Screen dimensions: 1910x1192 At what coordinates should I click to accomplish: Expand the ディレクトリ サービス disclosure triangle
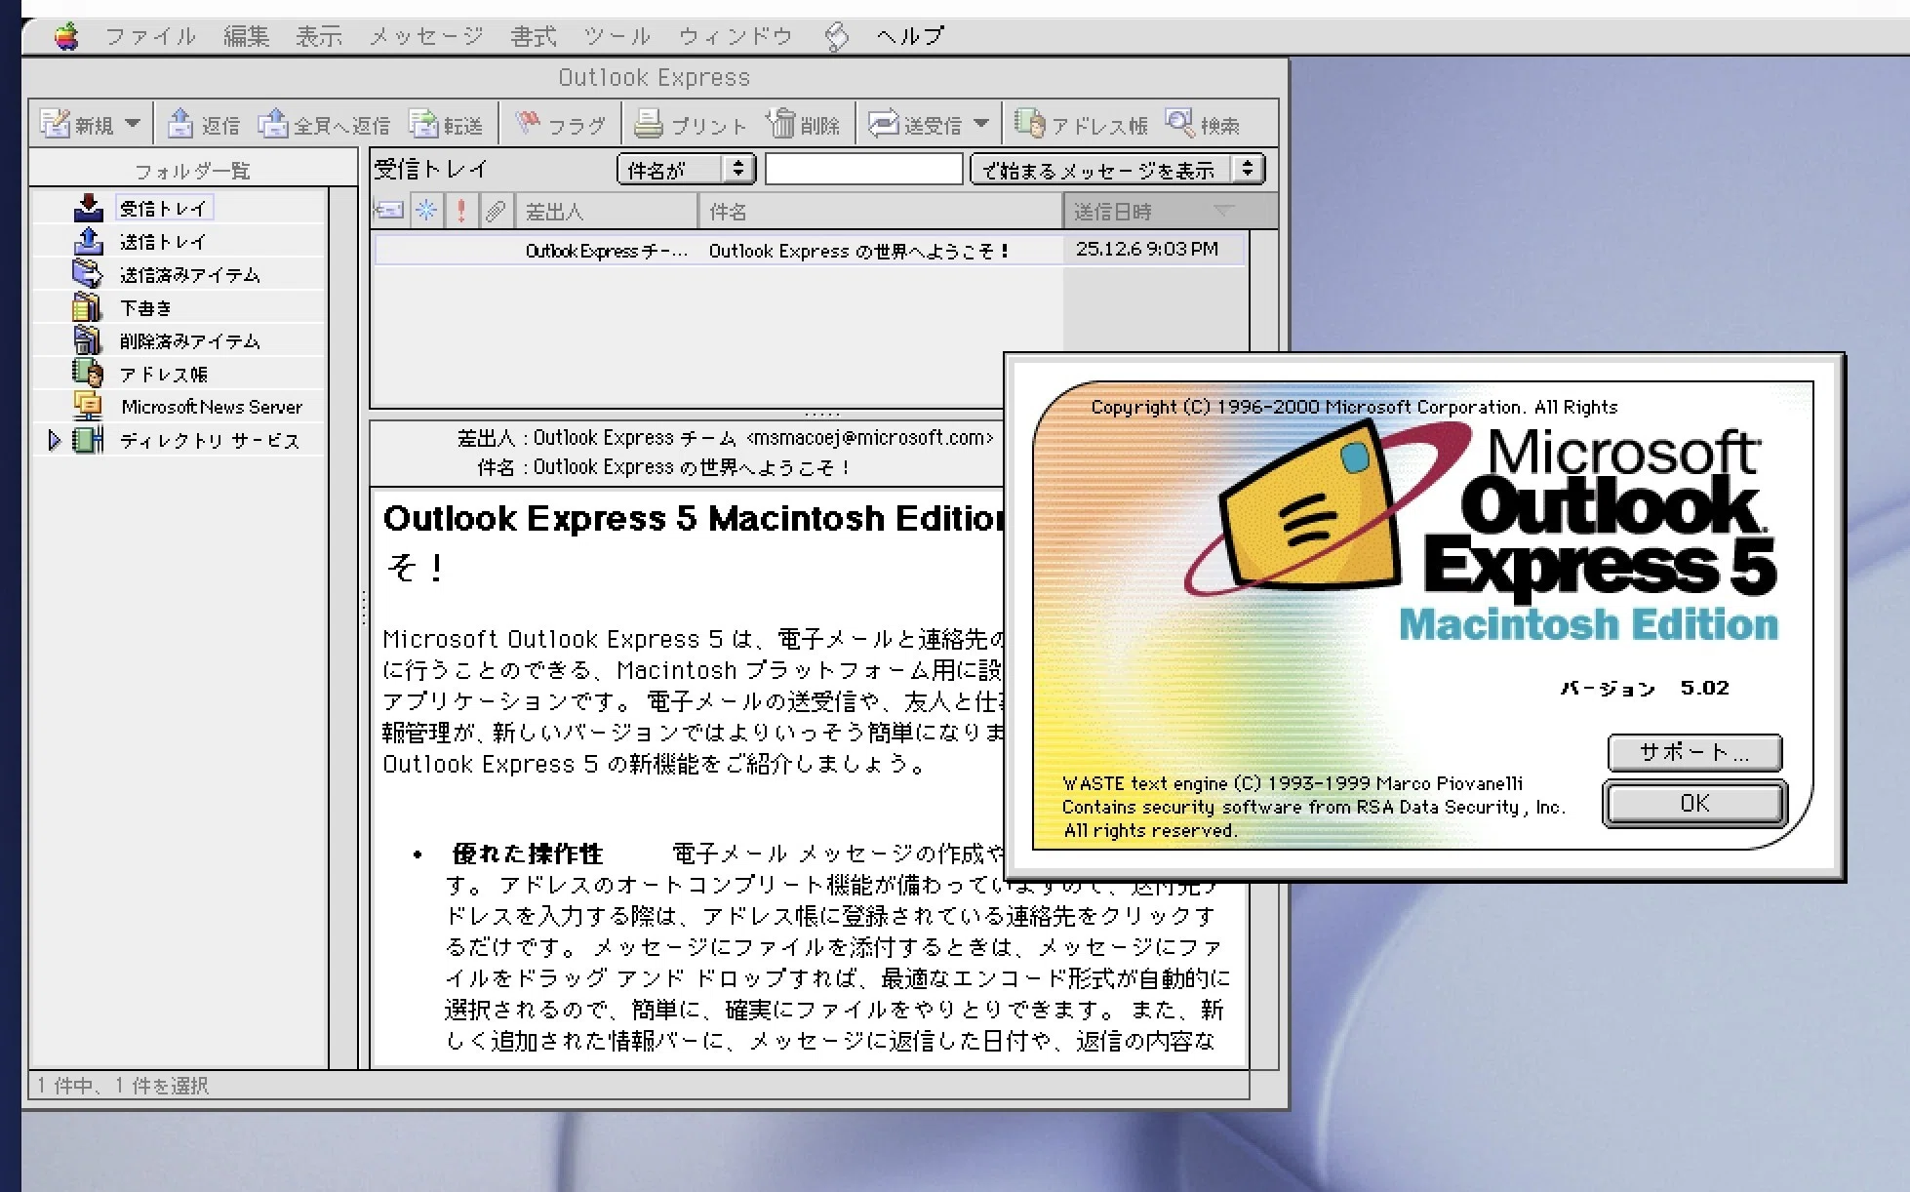coord(55,440)
